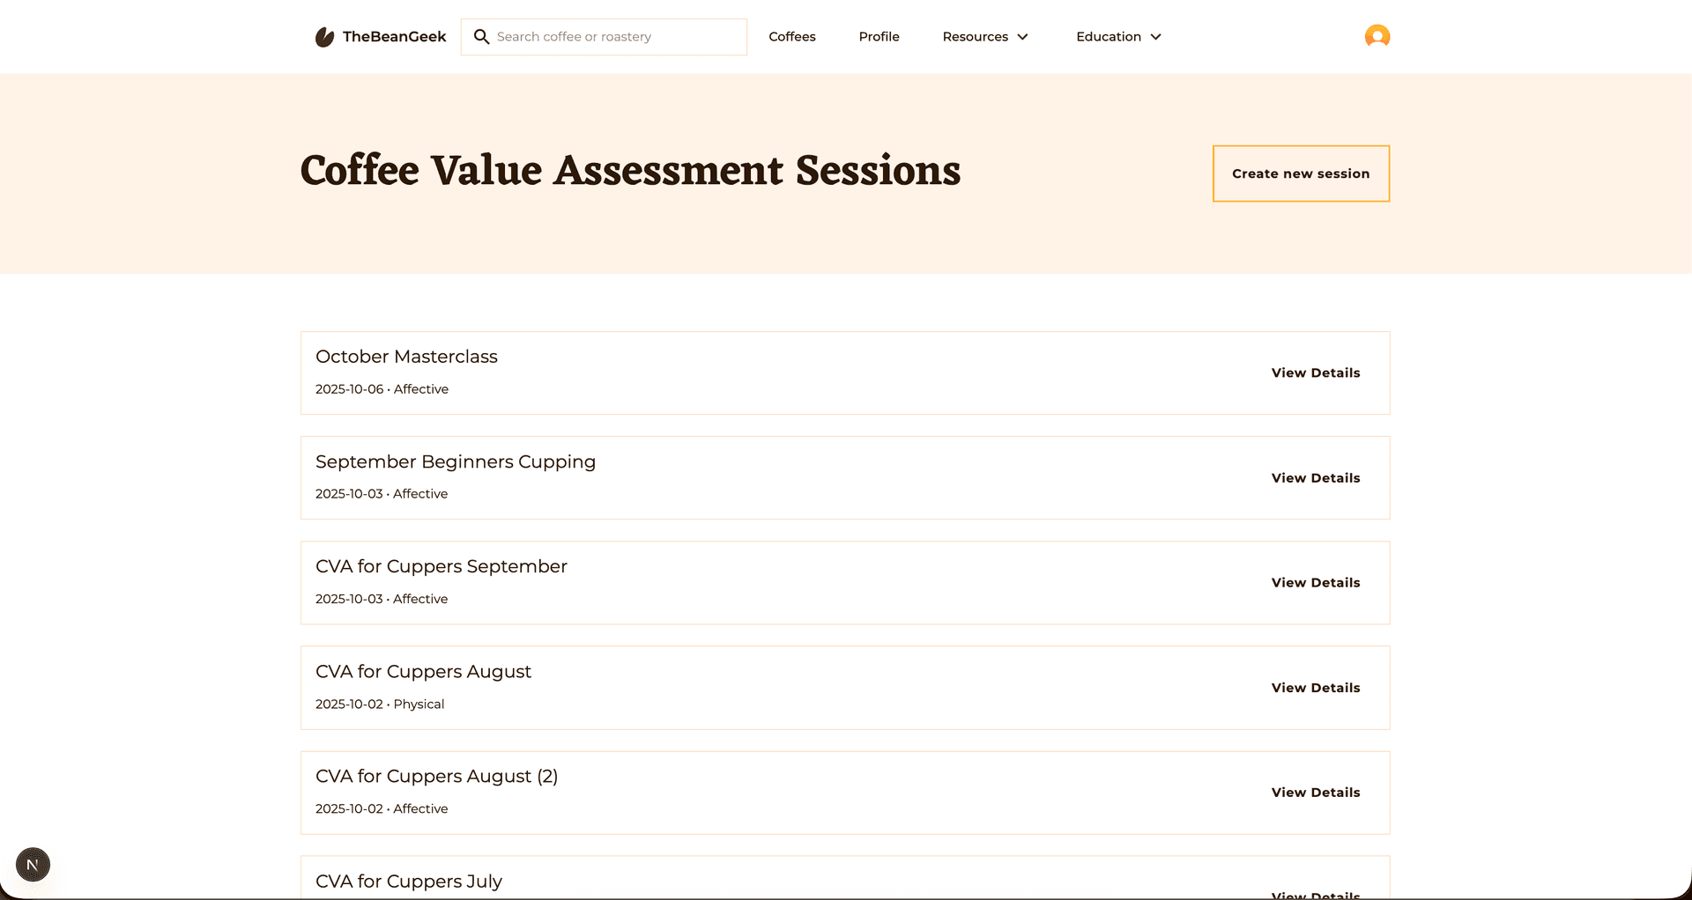Screen dimensions: 1692x900
Task: Select the CVA for Cuppers August Physical session
Action: coord(617,688)
